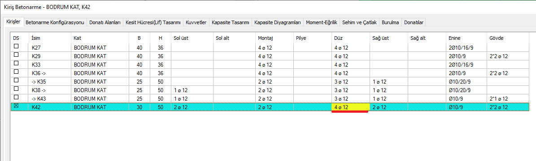
Task: Click the Montaj column header
Action: click(274, 38)
